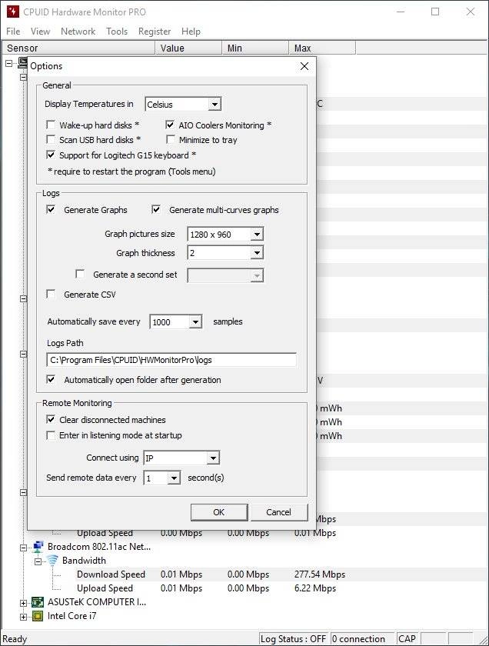The height and width of the screenshot is (646, 489).
Task: Toggle Automatically open folder after generation
Action: point(51,379)
